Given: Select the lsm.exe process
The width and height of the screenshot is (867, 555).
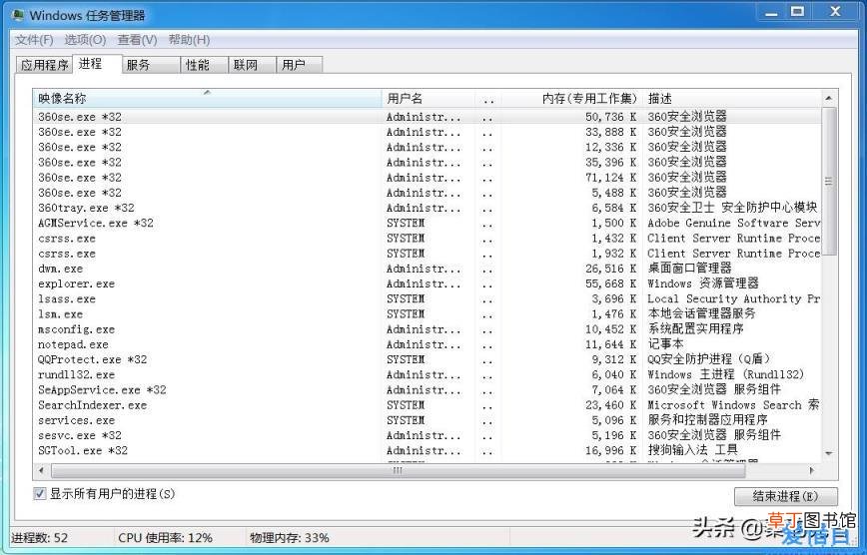Looking at the screenshot, I should pyautogui.click(x=427, y=314).
